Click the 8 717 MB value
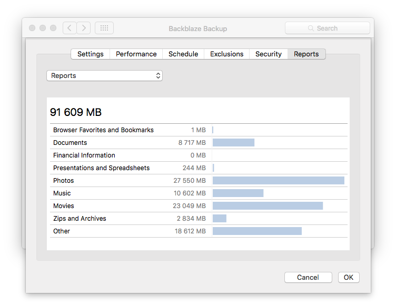The image size is (396, 304). click(x=192, y=143)
